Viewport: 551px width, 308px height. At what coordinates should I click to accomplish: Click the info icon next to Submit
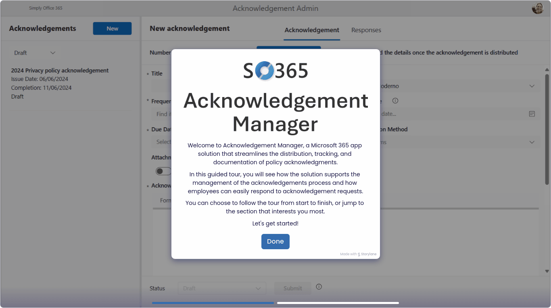[x=319, y=287]
